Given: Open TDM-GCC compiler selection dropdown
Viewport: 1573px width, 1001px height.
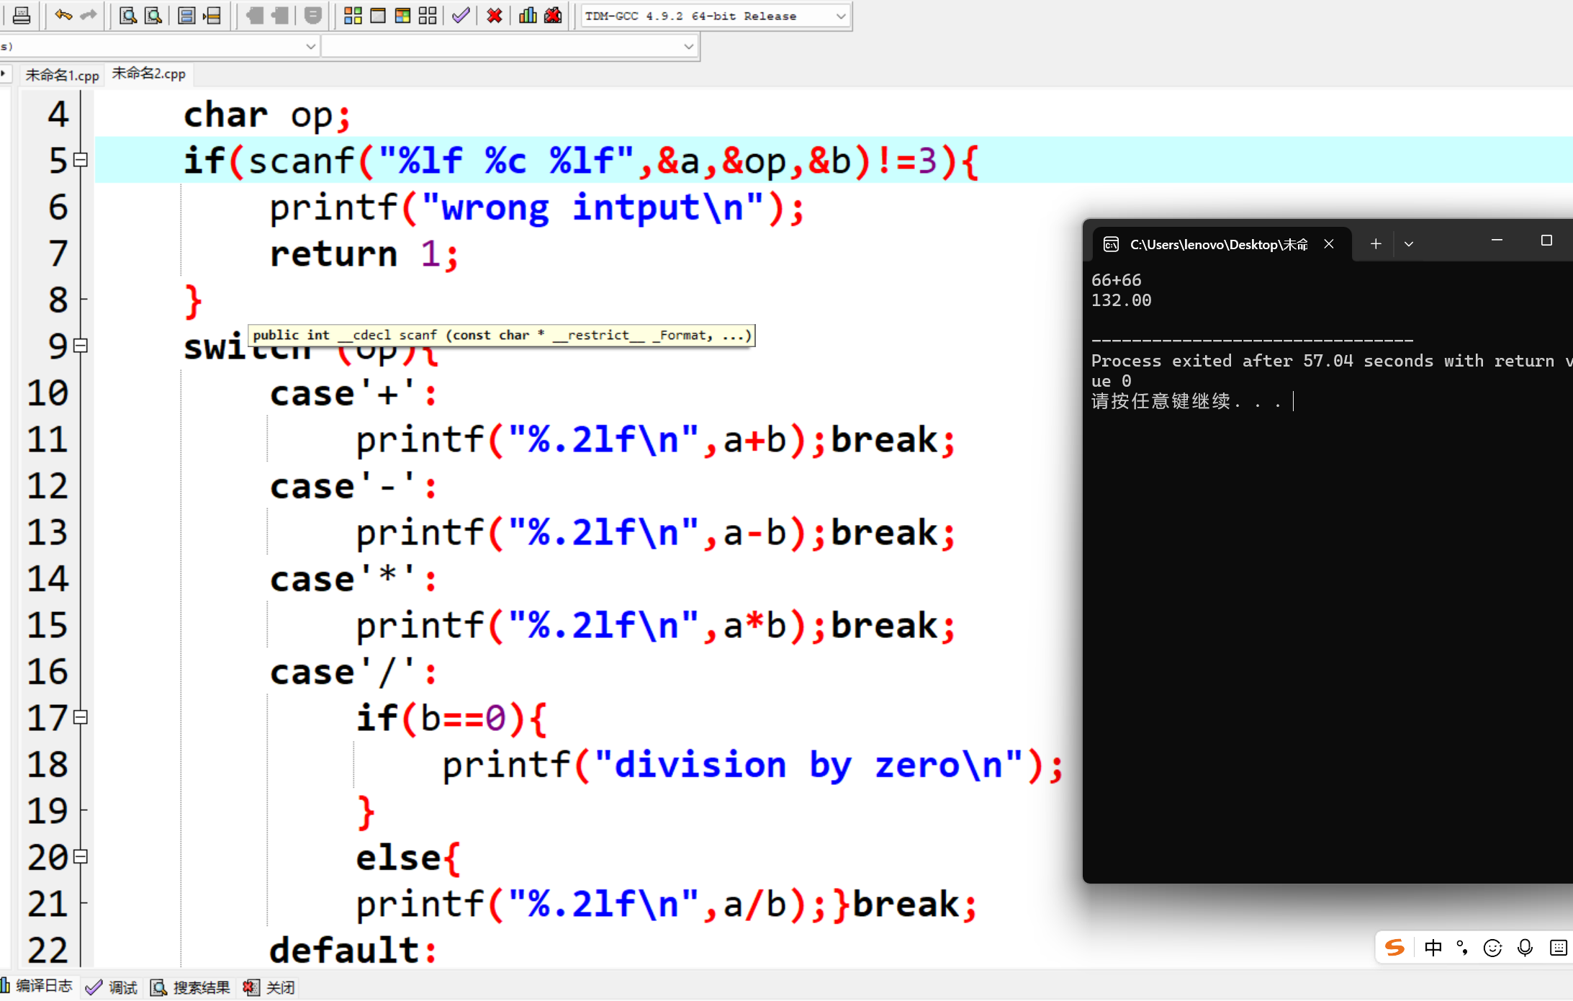Looking at the screenshot, I should point(840,16).
